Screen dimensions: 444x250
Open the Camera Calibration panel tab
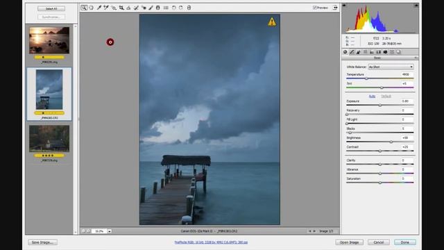[x=386, y=52]
